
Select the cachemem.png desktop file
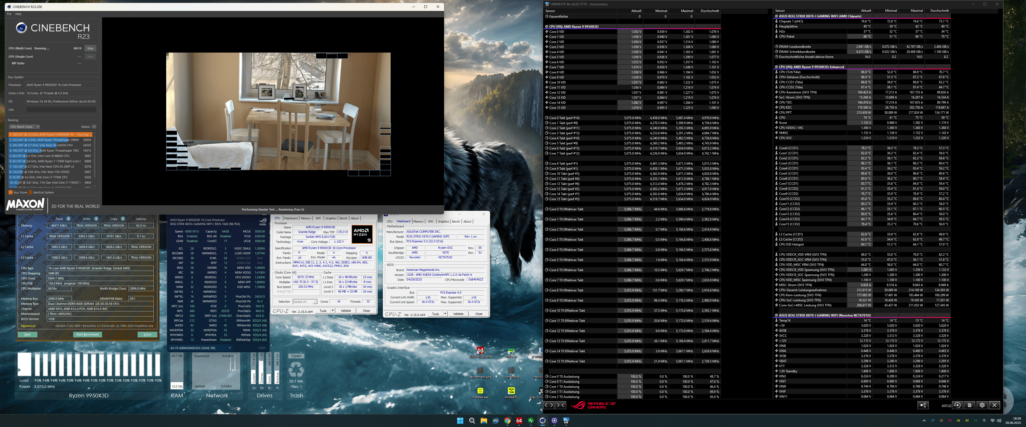[480, 373]
